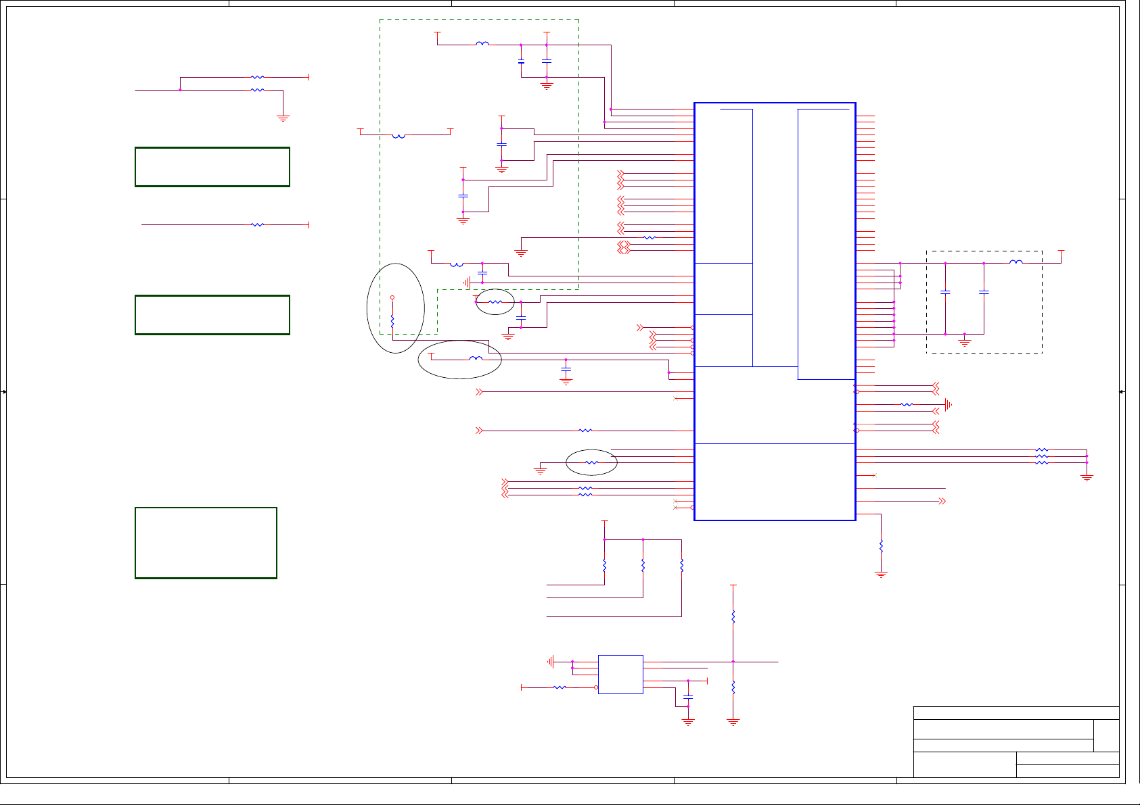
Task: Click the ground under the resistor below the main IC
Action: [x=881, y=575]
